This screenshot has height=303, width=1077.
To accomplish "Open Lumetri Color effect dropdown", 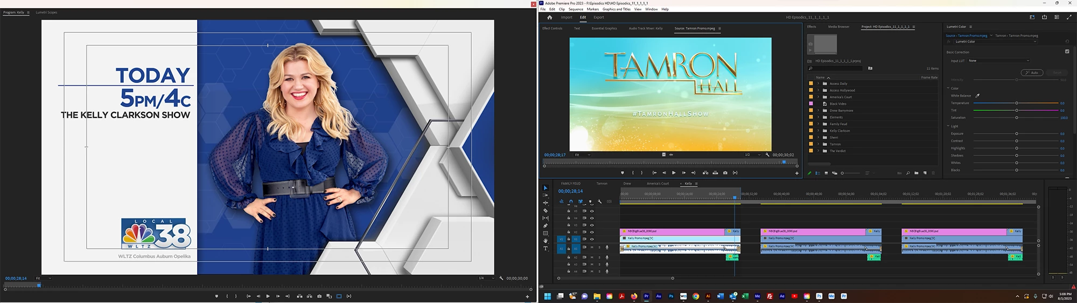I will point(995,41).
